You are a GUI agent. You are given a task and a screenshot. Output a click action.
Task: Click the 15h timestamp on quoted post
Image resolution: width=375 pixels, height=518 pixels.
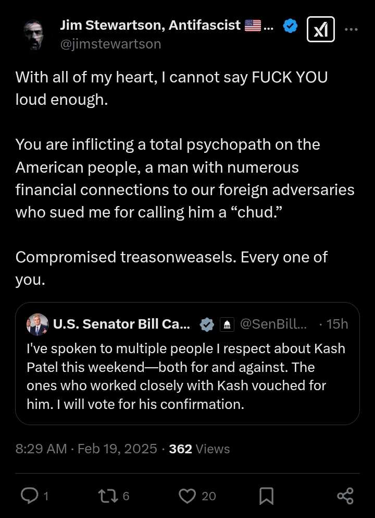pos(337,324)
